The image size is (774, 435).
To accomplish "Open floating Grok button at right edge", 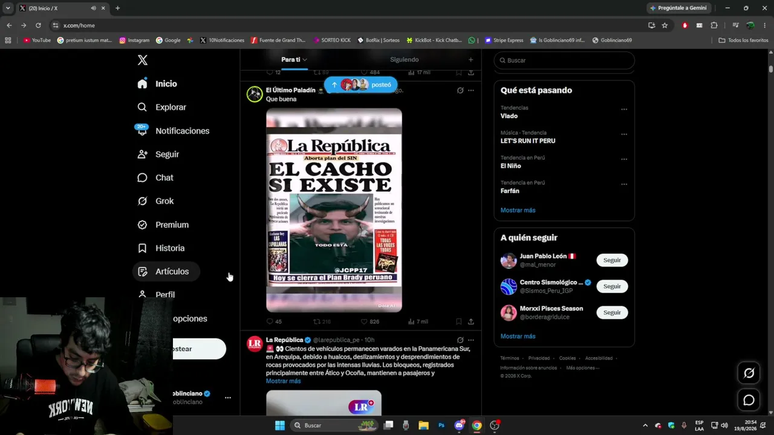I will 749,373.
